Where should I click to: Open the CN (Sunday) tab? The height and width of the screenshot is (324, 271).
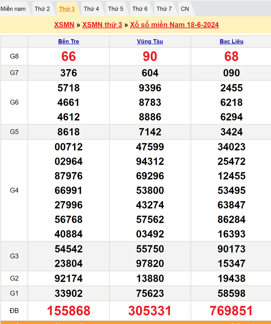point(185,9)
